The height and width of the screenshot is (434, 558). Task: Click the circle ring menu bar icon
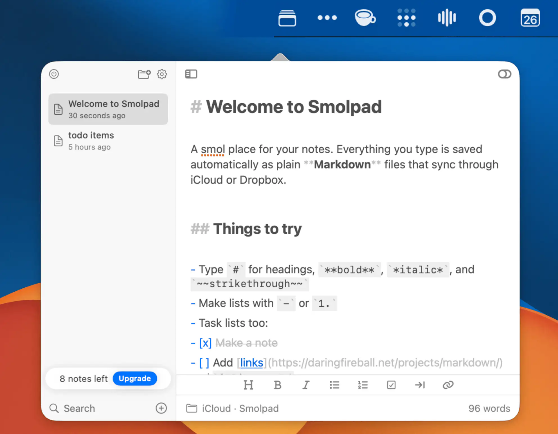[x=487, y=18]
